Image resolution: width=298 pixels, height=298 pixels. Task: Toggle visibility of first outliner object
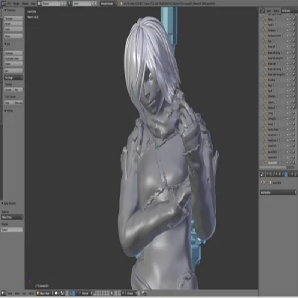point(288,19)
